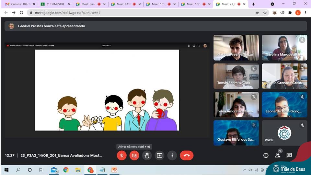Open more options three-dot menu
This screenshot has width=311, height=175.
172,156
